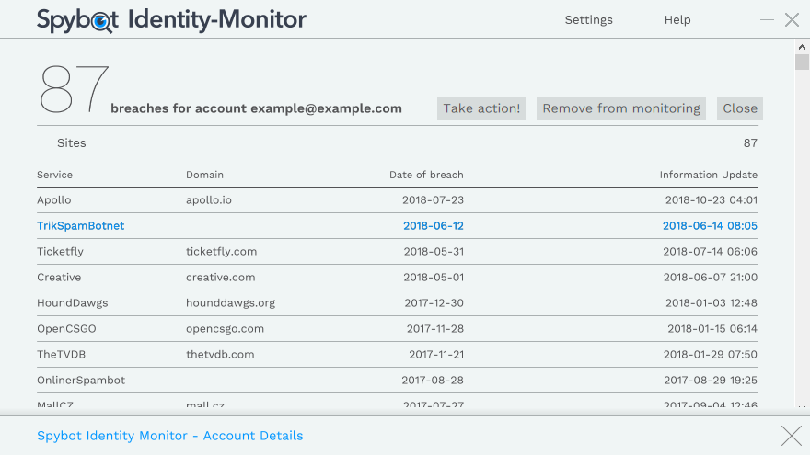Select the TrikSpamBotnet breach entry
The image size is (810, 455).
(81, 226)
